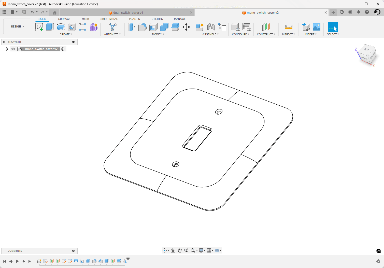Open the Bill of Materials table icon
This screenshot has width=384, height=268.
pos(222,27)
